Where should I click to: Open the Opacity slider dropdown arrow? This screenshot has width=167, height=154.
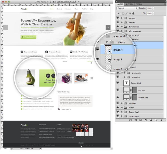(153, 8)
